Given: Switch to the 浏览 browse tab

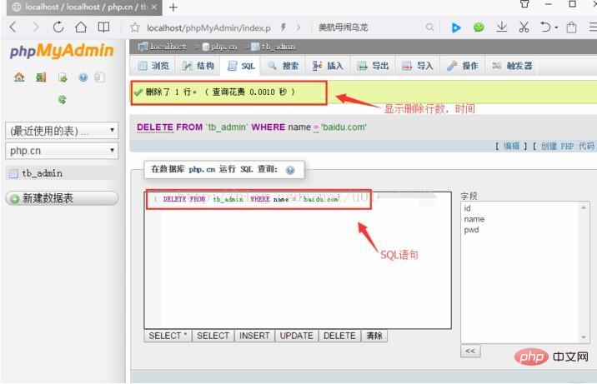Looking at the screenshot, I should tap(153, 66).
